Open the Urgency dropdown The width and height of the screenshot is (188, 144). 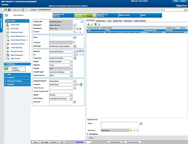click(x=71, y=65)
